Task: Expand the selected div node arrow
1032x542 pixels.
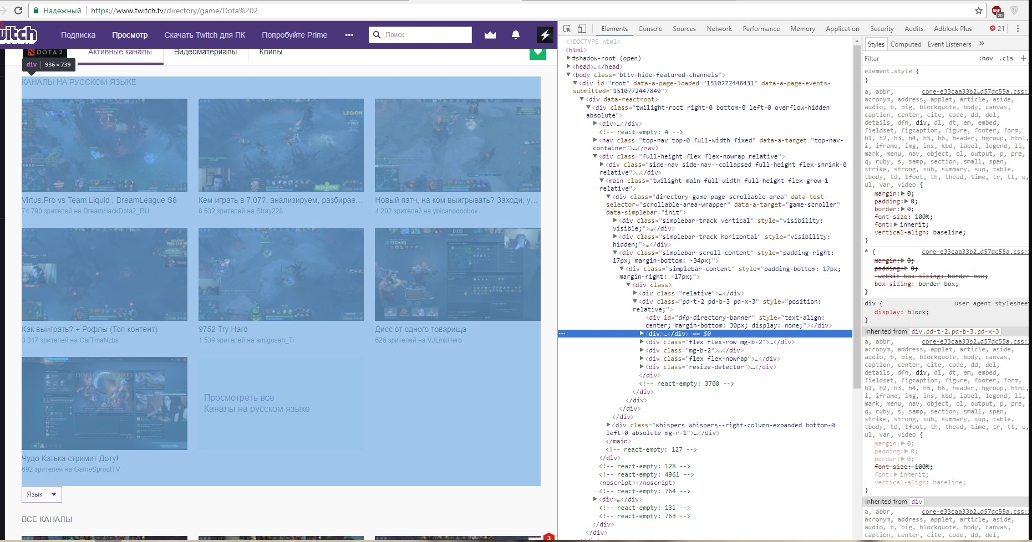Action: coord(642,334)
